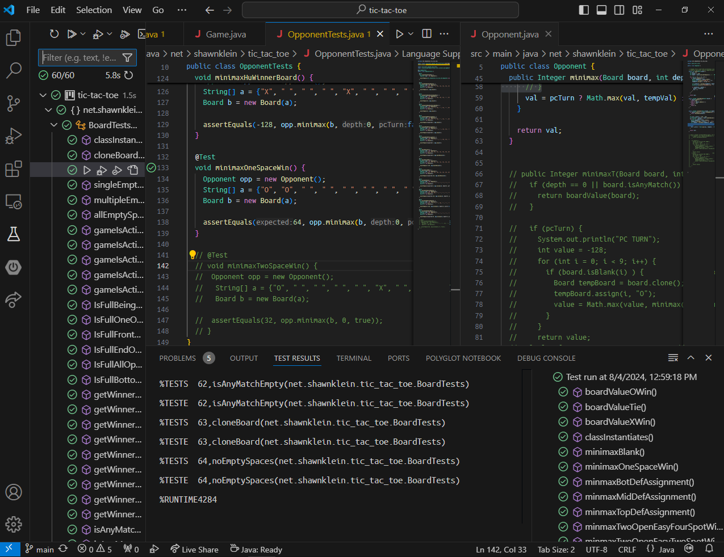724x557 pixels.
Task: Refresh tests in Test Explorer toolbar
Action: point(54,34)
